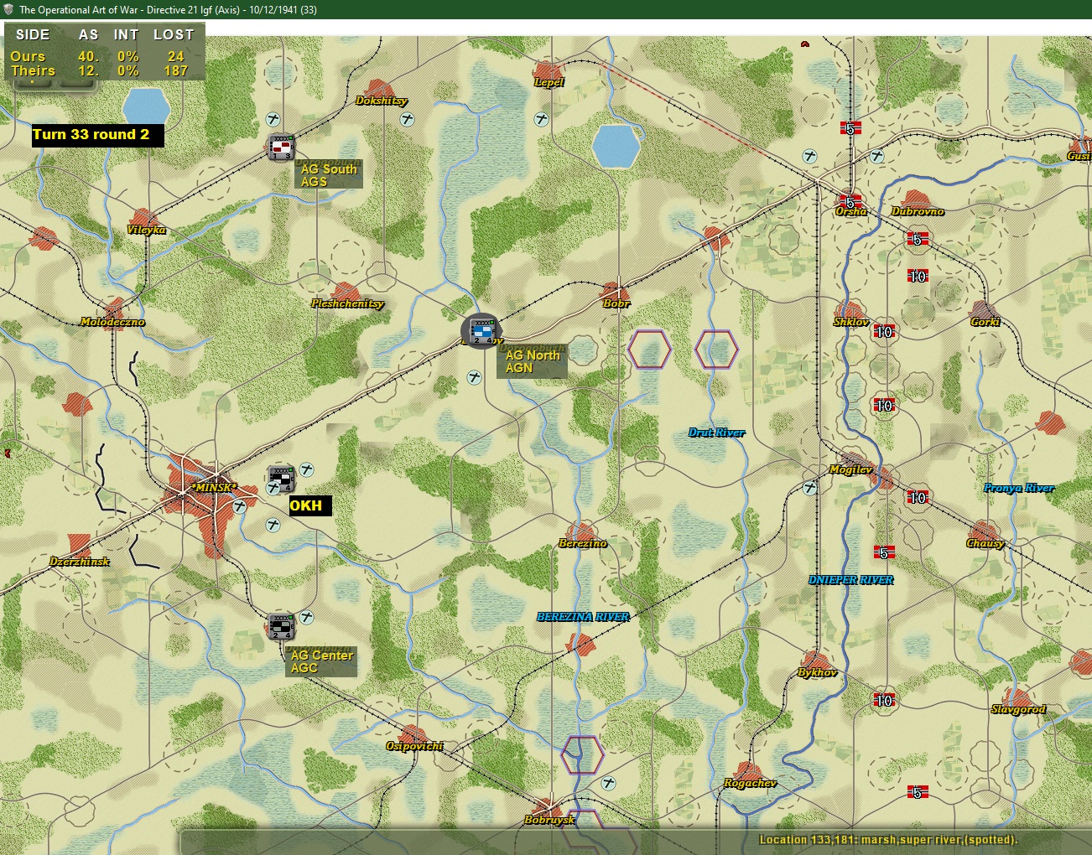Click the flag 10 marker east of Bykhov

(884, 700)
